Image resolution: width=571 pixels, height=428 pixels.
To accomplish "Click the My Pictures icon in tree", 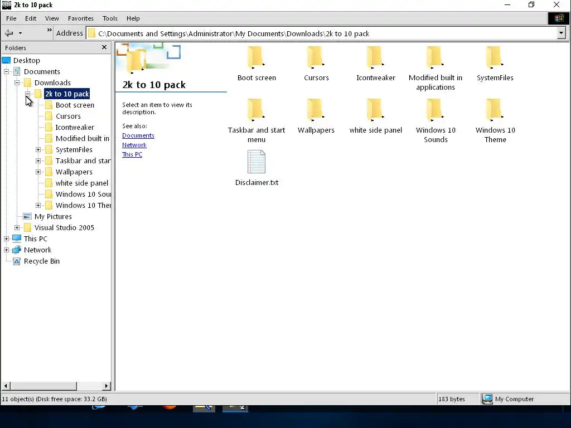I will [27, 217].
